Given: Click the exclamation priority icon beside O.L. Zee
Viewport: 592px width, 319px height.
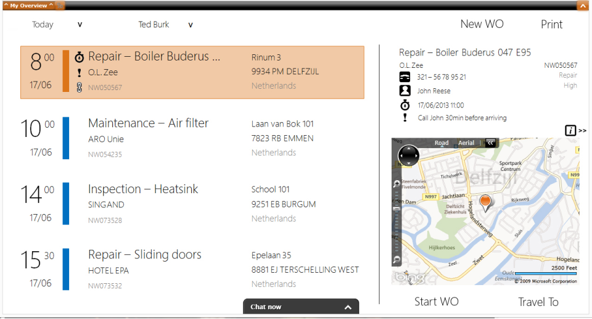Looking at the screenshot, I should click(79, 73).
